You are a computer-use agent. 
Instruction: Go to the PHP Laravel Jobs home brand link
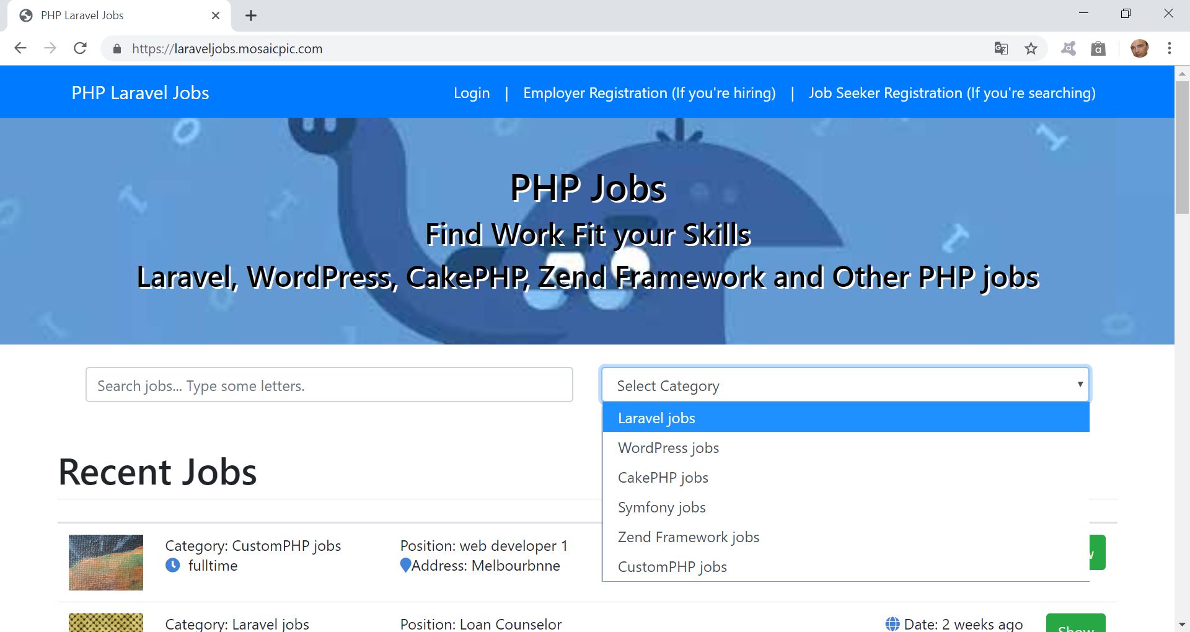[x=140, y=93]
